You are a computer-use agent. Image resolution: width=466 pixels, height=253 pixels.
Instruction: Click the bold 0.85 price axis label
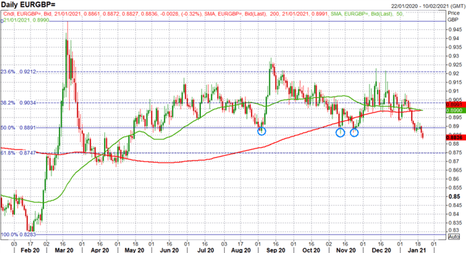tap(454, 196)
